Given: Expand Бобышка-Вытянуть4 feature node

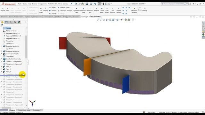Looking at the screenshot, I should 1,51.
